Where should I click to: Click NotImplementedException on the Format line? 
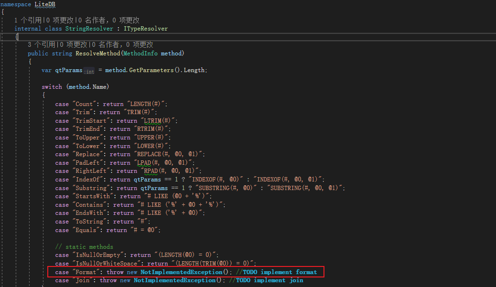point(181,272)
